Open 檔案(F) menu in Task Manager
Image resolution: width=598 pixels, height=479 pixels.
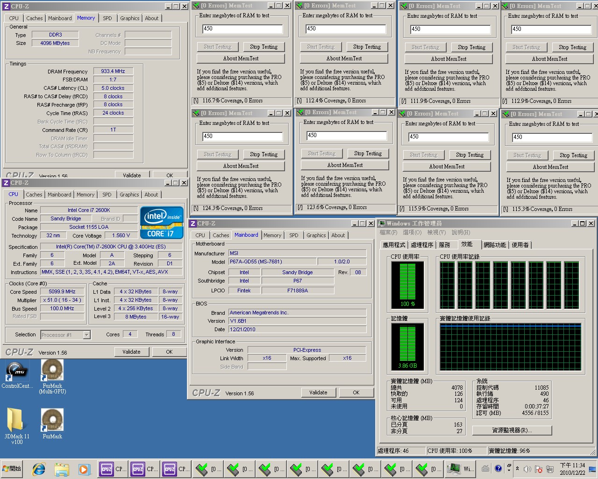(x=388, y=232)
